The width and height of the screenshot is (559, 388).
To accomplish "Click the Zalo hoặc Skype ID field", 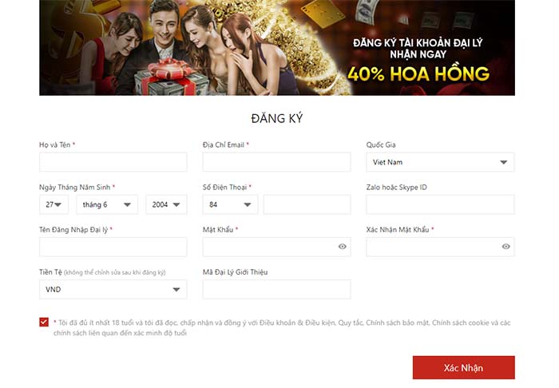I will pos(440,204).
